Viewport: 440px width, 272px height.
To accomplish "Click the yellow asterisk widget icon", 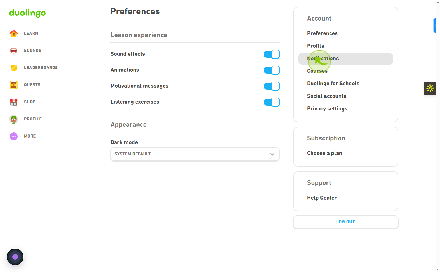I will (x=430, y=88).
